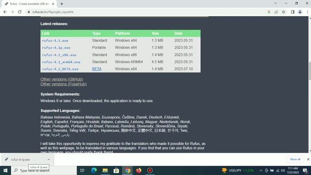The width and height of the screenshot is (311, 175).
Task: Open the taskbar clock and date
Action: (x=293, y=171)
